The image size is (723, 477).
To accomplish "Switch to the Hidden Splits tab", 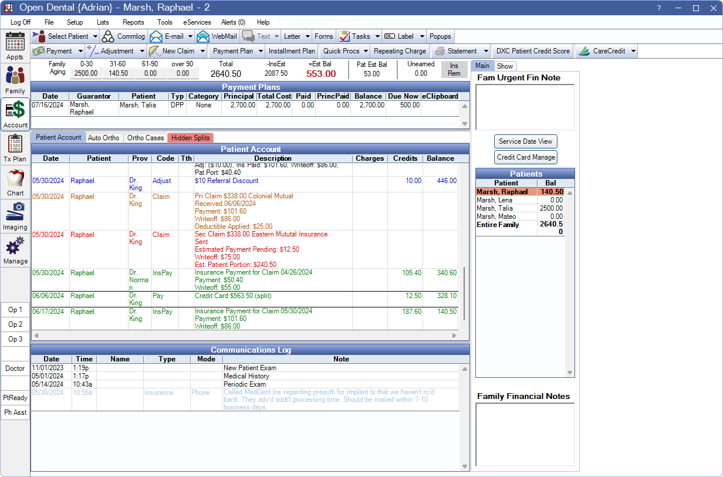I will tap(190, 138).
